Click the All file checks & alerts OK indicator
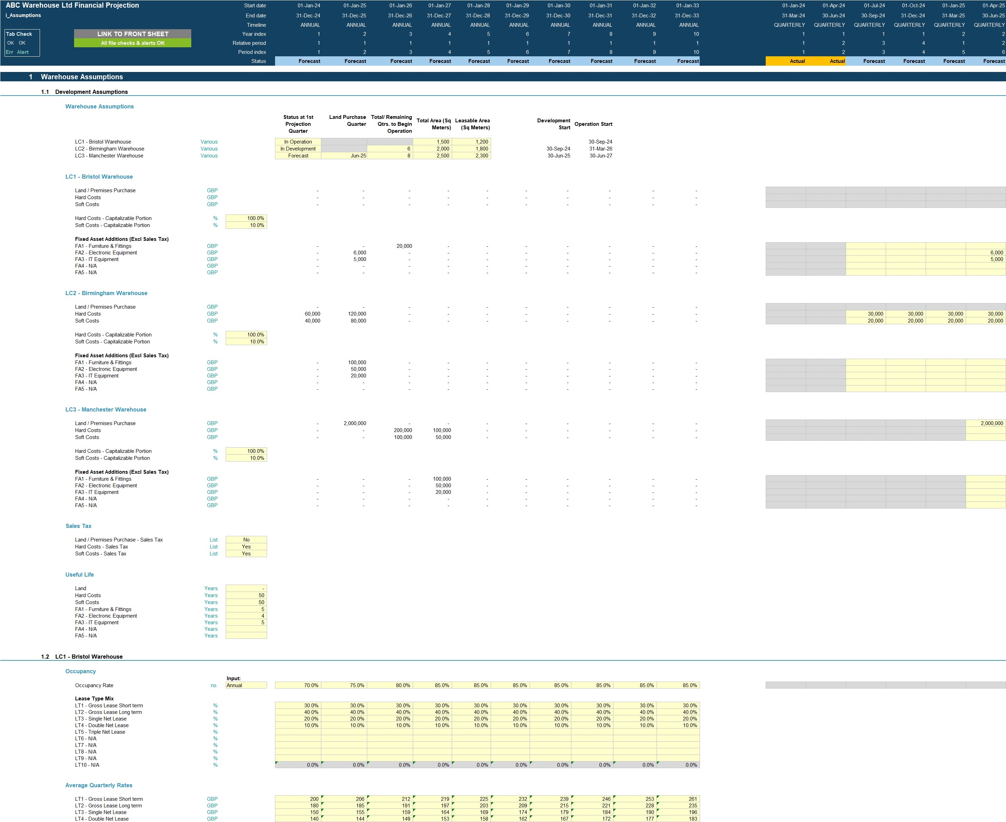This screenshot has width=1006, height=822. (132, 43)
